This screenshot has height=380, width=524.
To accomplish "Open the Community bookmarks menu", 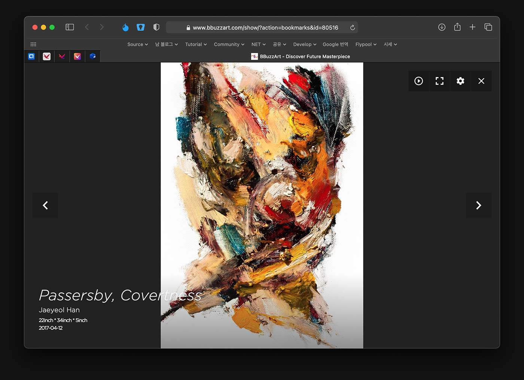I will click(x=229, y=45).
